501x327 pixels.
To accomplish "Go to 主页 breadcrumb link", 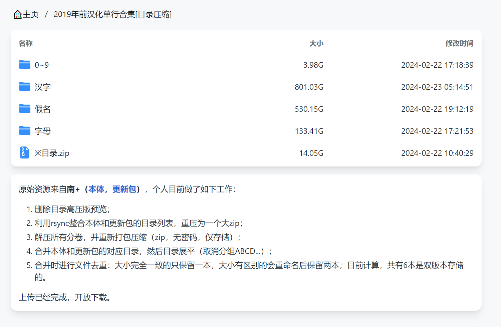I will [30, 14].
